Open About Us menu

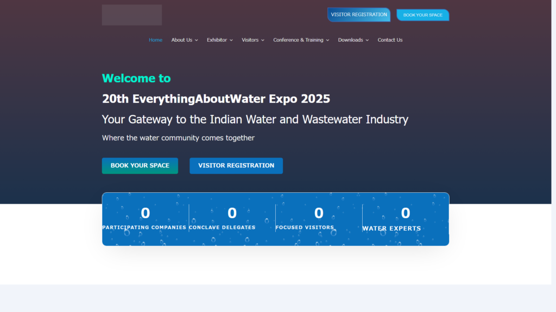point(181,40)
